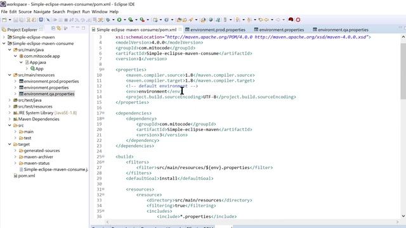Expand the Maven Dependencies node
The image size is (406, 228).
click(x=10, y=119)
